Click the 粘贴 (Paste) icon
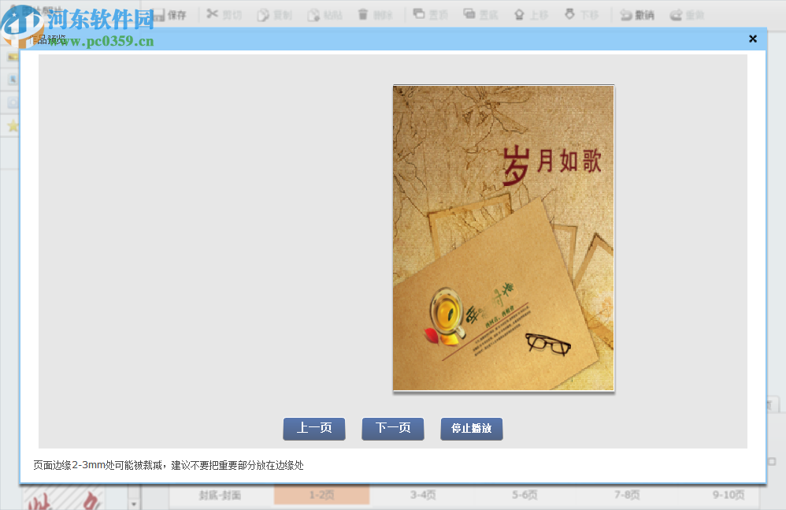The image size is (786, 510). tap(313, 14)
